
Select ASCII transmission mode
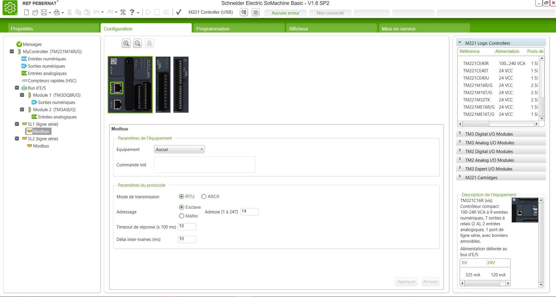[x=204, y=197]
